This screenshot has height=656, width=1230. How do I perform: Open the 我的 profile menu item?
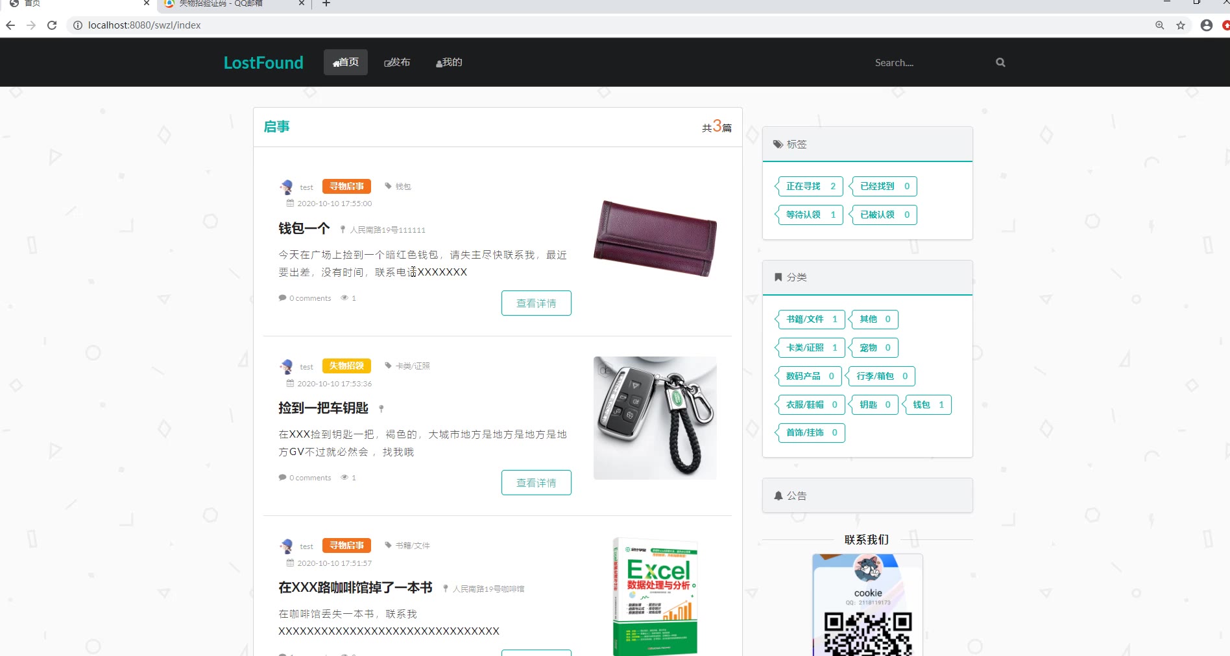449,62
